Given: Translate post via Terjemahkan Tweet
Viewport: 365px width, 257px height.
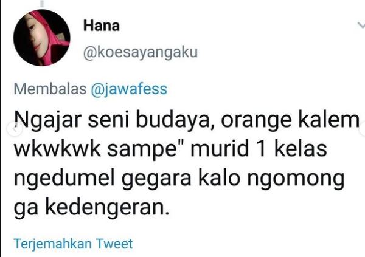Looking at the screenshot, I should point(74,244).
